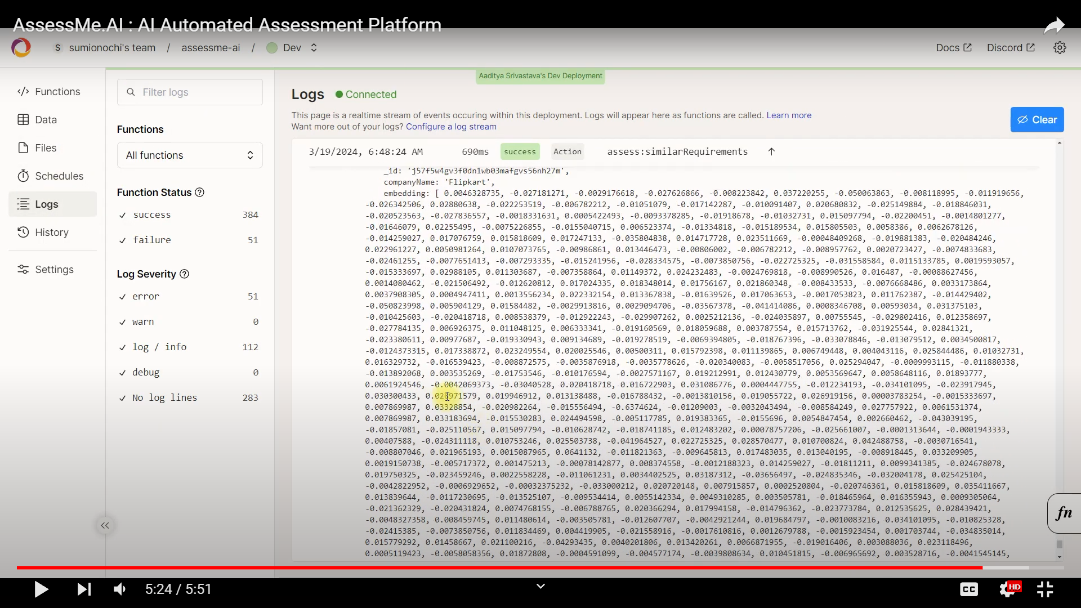Click Log Severity help question icon
This screenshot has width=1081, height=608.
pos(184,274)
